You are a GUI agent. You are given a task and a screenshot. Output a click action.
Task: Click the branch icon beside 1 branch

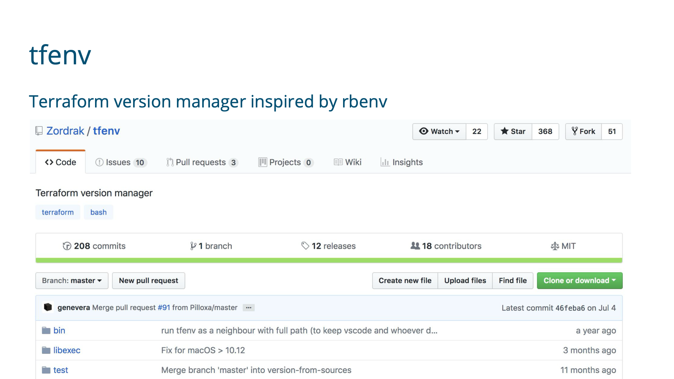(x=193, y=246)
